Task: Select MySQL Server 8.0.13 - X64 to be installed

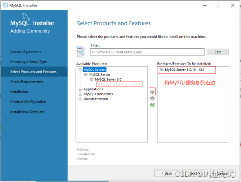Action: click(x=184, y=69)
